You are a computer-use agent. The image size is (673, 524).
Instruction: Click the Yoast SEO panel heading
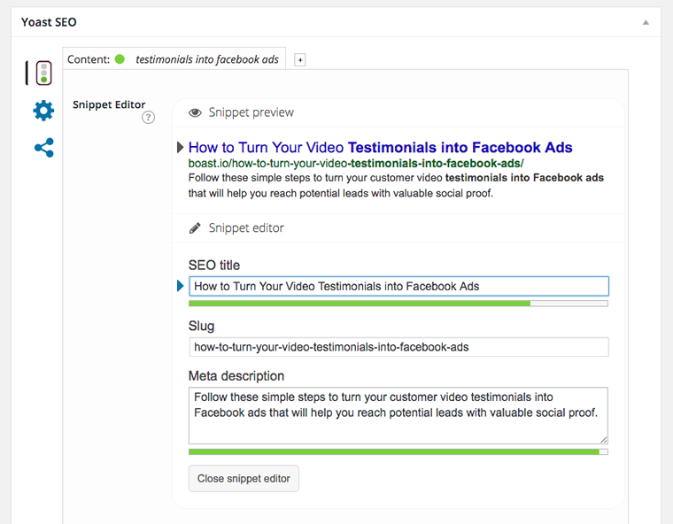(x=49, y=22)
